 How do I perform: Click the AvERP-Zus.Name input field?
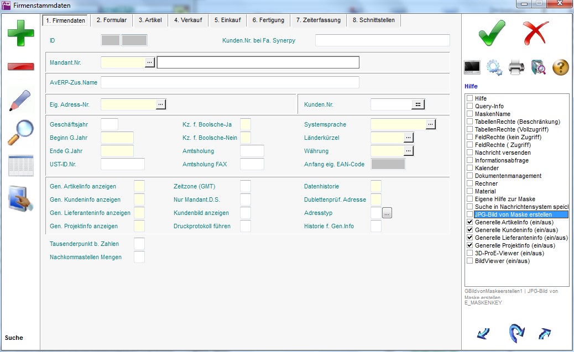[x=230, y=82]
